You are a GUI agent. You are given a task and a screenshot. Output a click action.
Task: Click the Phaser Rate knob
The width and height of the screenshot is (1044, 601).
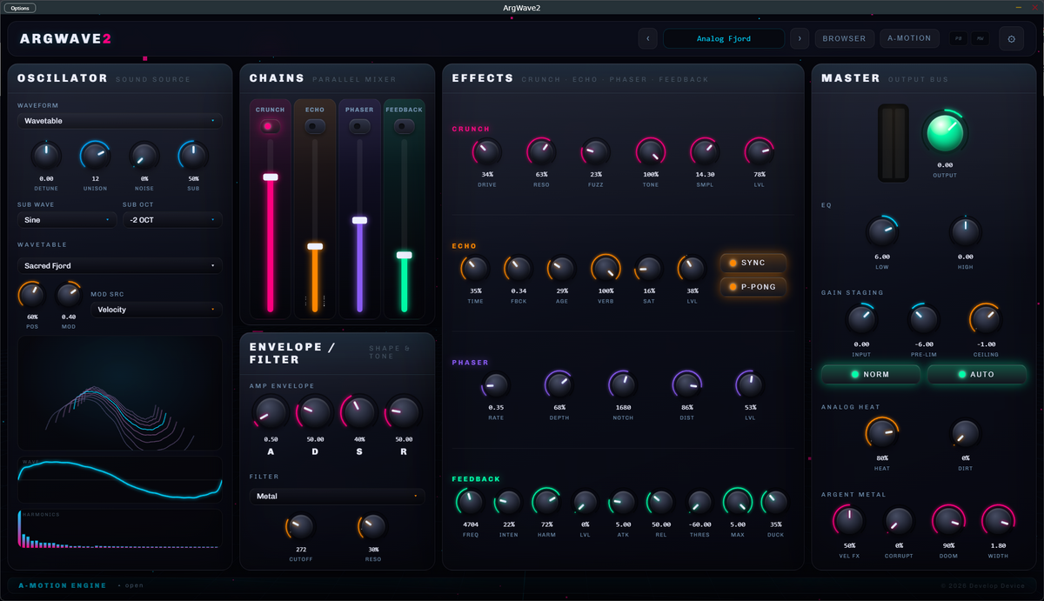tap(496, 384)
